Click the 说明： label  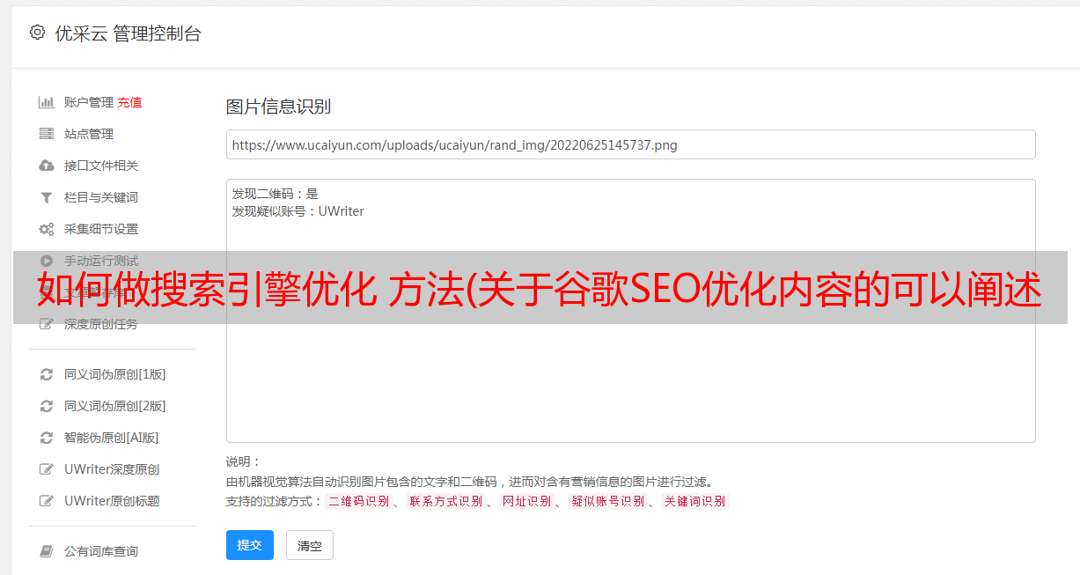[x=244, y=461]
